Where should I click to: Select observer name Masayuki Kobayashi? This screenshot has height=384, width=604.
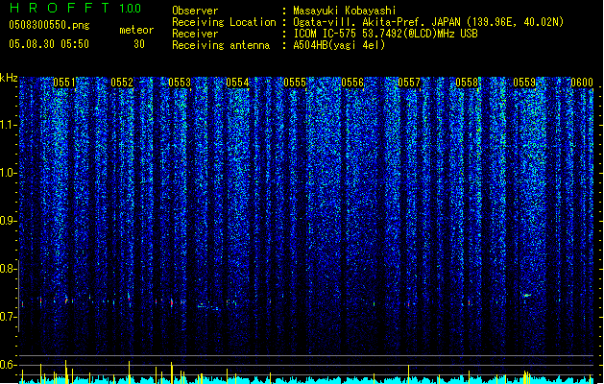point(345,11)
